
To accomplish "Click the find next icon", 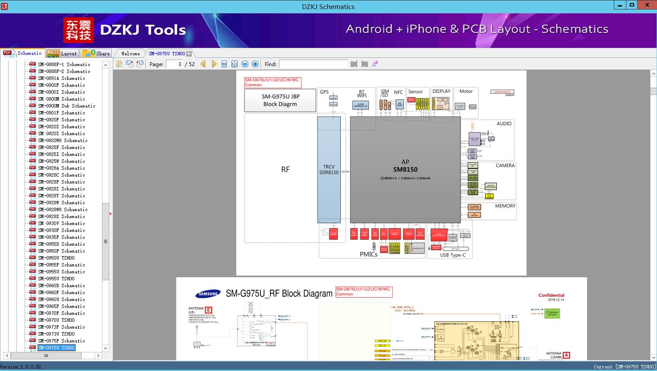I will click(365, 64).
